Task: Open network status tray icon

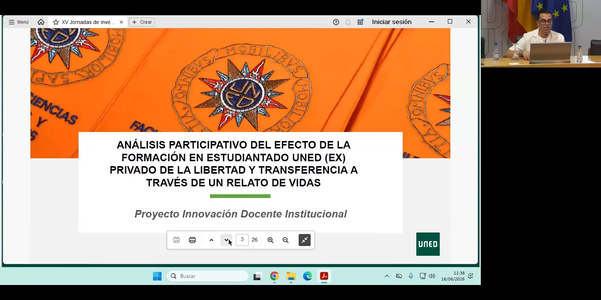Action: coord(423,276)
